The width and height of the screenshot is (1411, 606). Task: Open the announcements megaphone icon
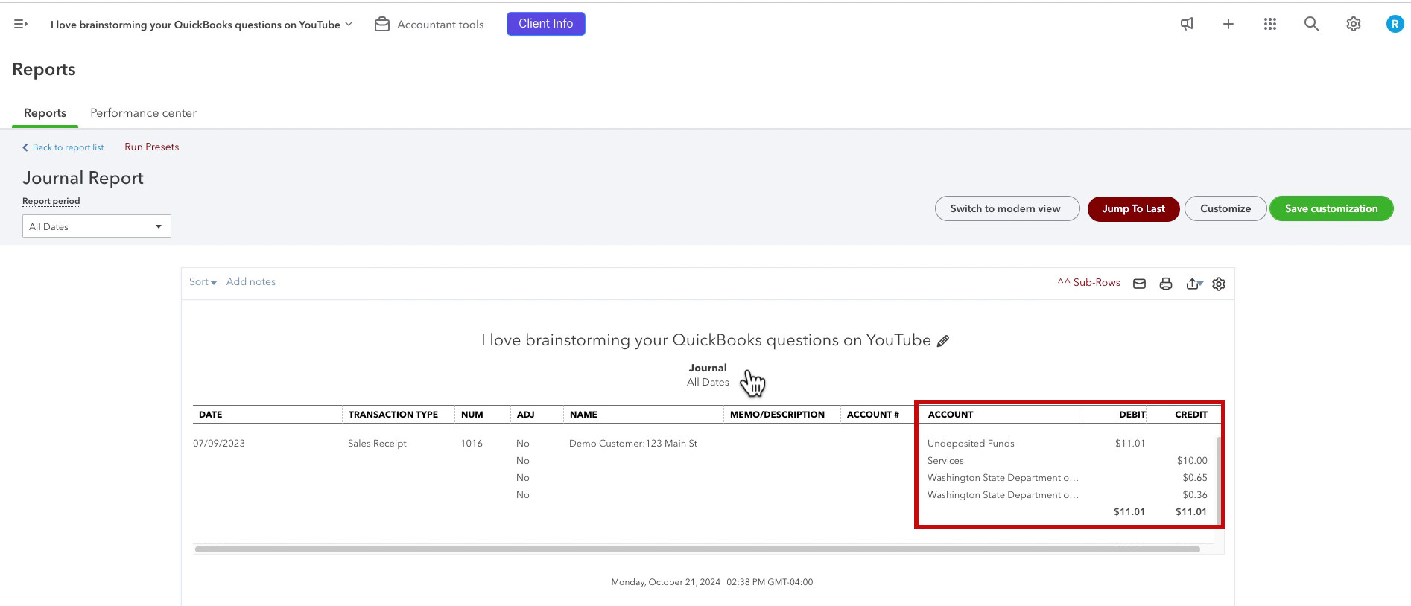tap(1187, 24)
